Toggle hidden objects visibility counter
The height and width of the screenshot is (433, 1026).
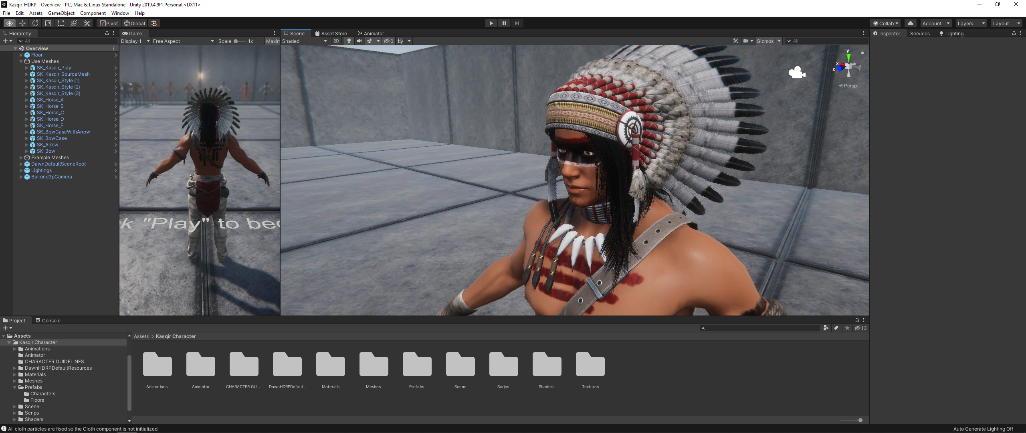point(389,41)
